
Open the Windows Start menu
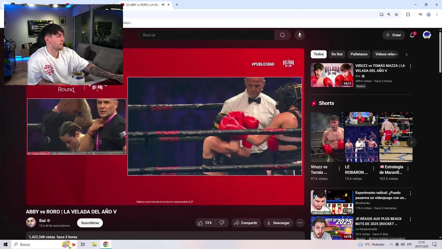click(x=6, y=245)
